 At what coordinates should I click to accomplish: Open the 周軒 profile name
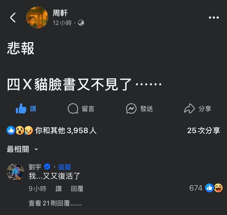[60, 13]
